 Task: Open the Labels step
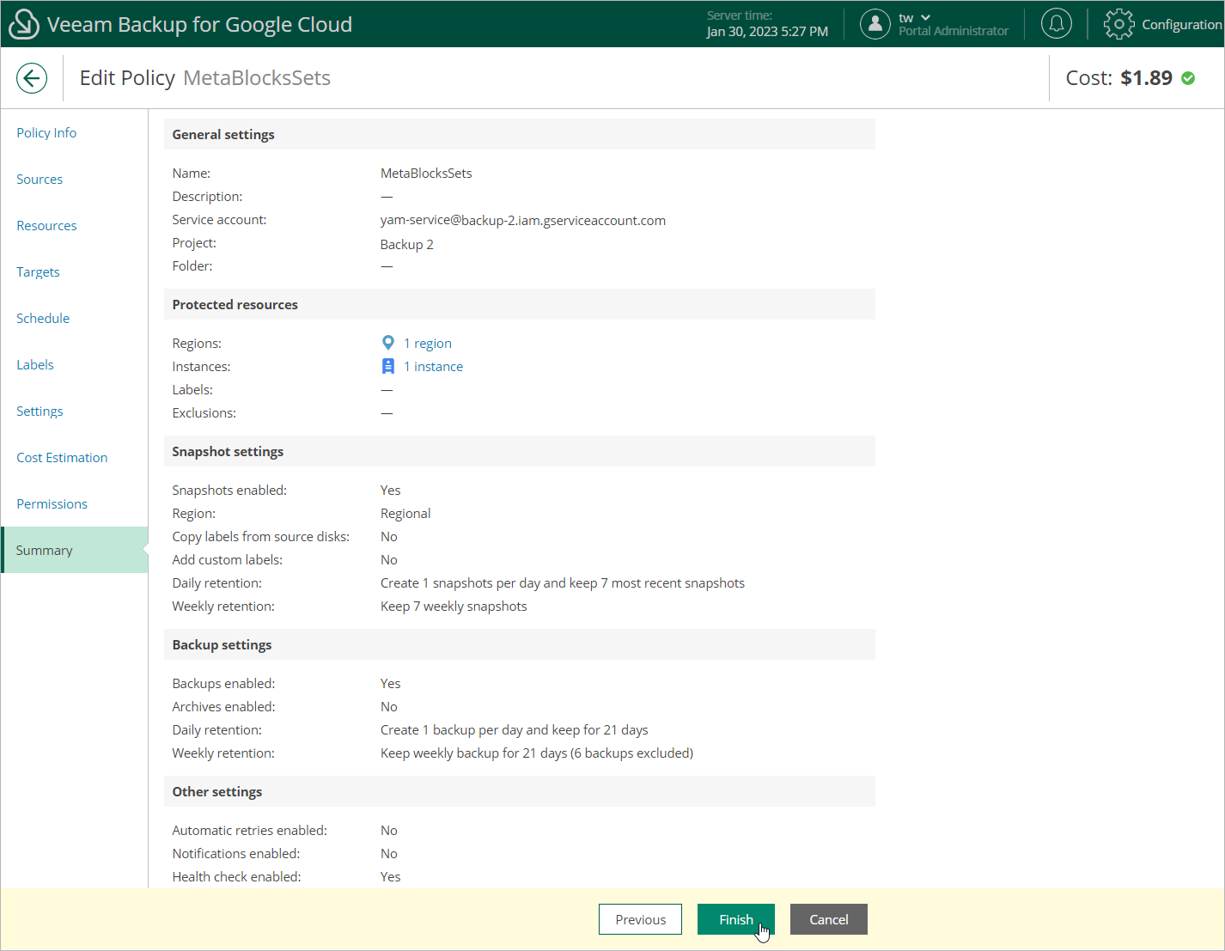point(35,364)
